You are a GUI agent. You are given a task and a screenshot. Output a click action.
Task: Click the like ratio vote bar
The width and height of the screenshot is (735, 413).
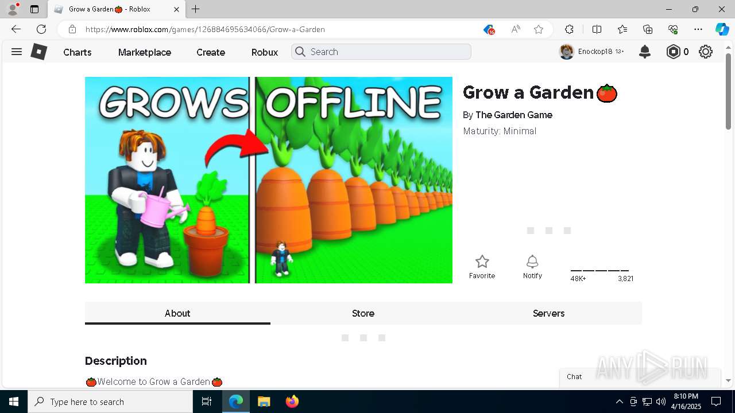coord(599,270)
